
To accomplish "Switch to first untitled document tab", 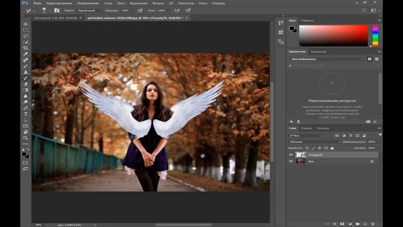I will click(x=56, y=18).
